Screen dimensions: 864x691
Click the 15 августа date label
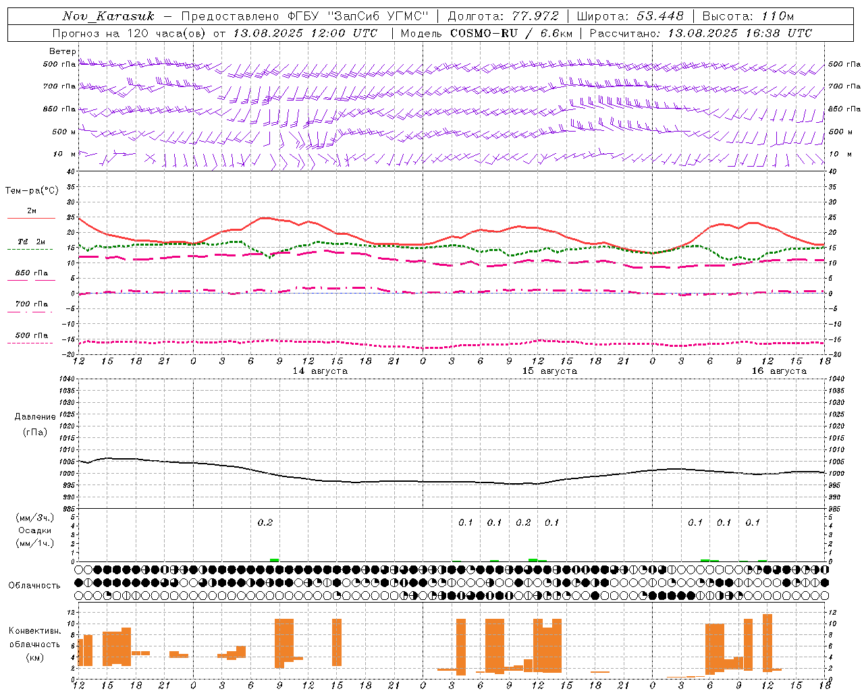point(549,371)
